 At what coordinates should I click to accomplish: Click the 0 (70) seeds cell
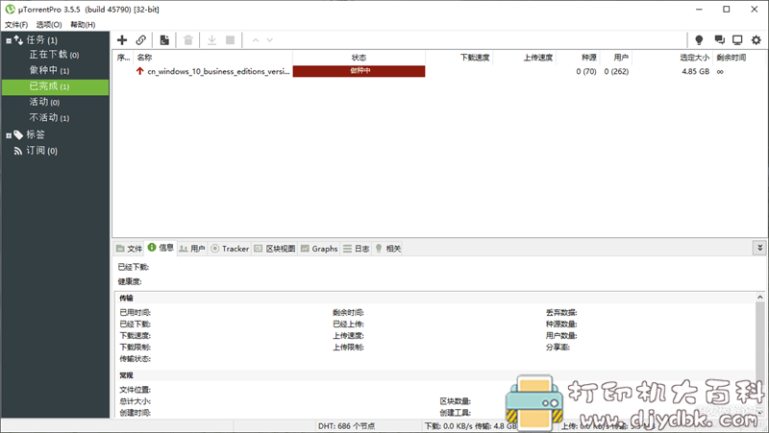[586, 71]
